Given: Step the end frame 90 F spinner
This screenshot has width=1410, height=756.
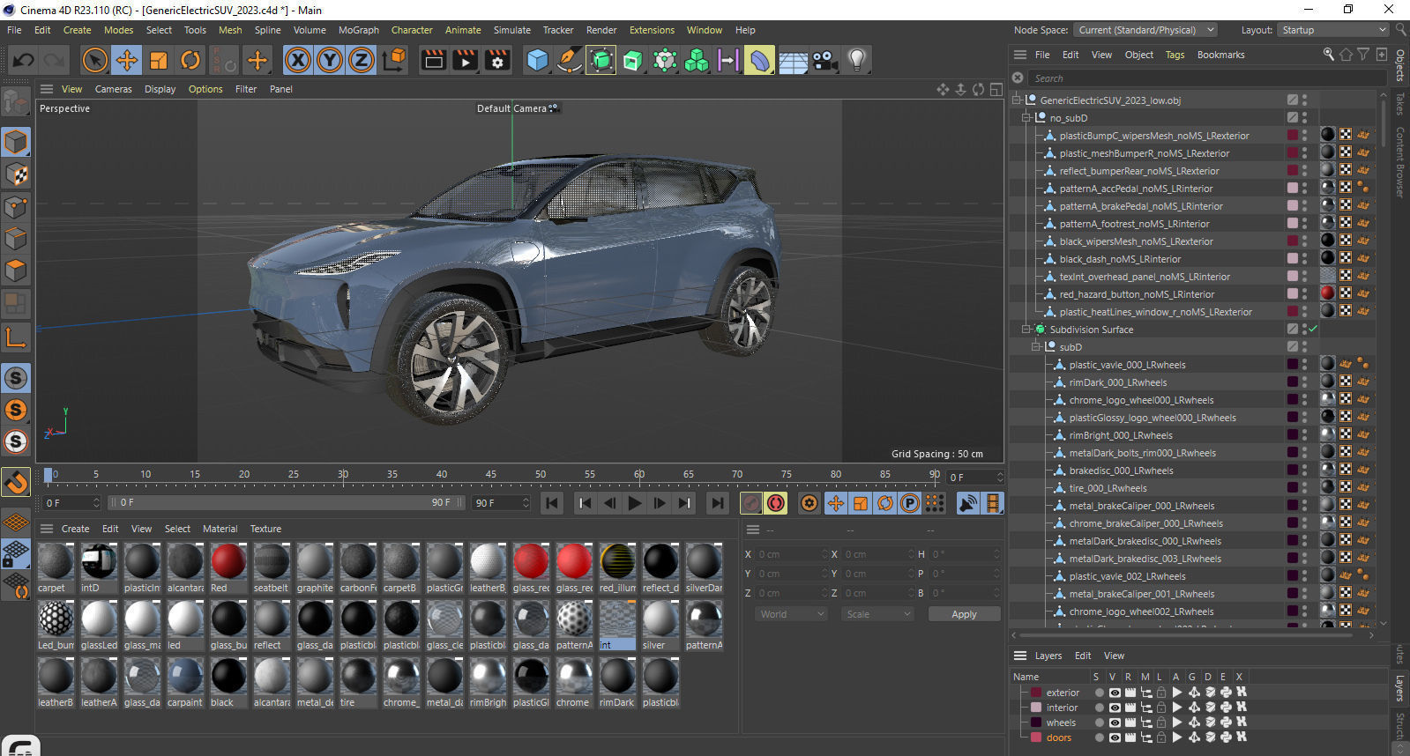Looking at the screenshot, I should click(x=526, y=502).
